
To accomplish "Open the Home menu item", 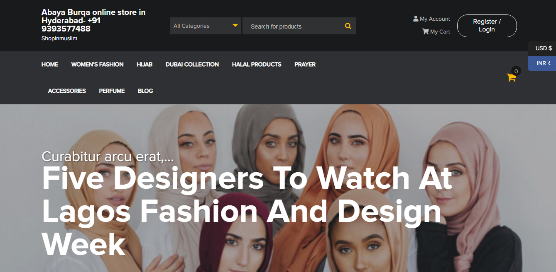I will [50, 65].
